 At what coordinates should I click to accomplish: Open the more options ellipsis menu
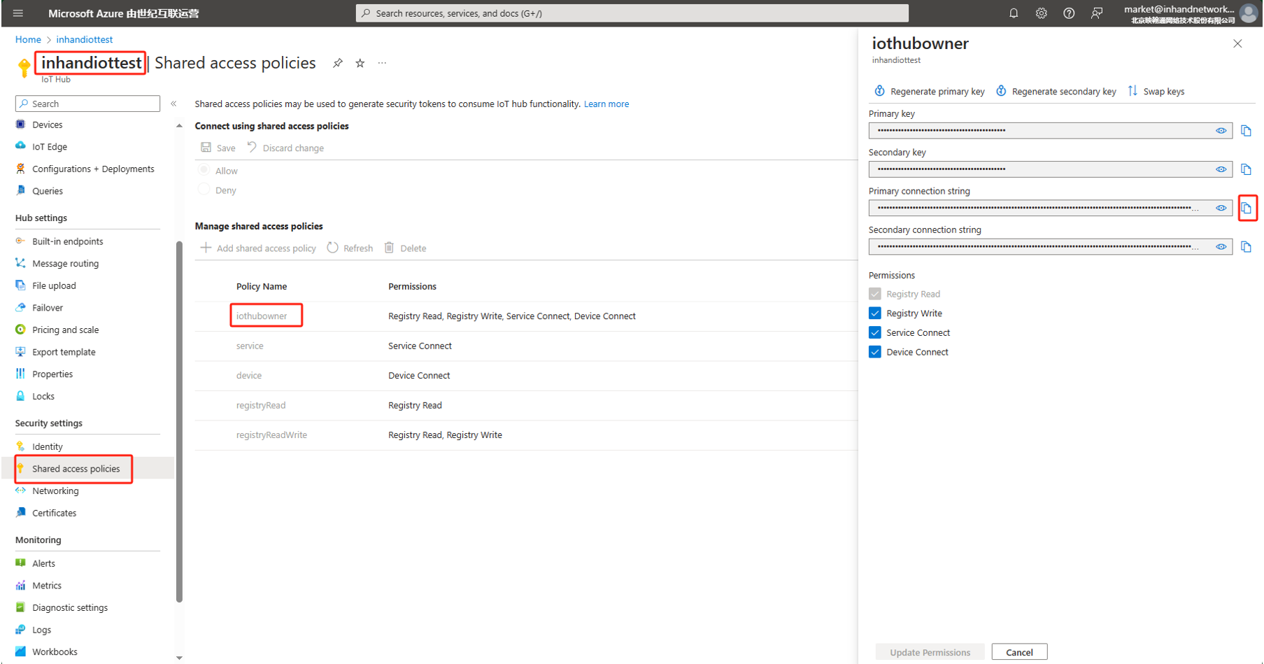[x=382, y=63]
